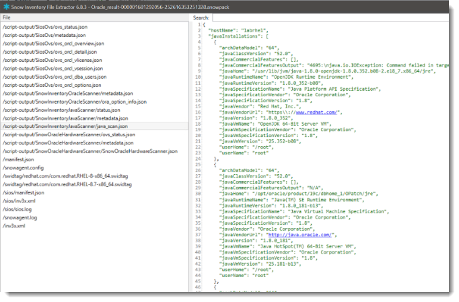Click the Search input field

pos(330,17)
